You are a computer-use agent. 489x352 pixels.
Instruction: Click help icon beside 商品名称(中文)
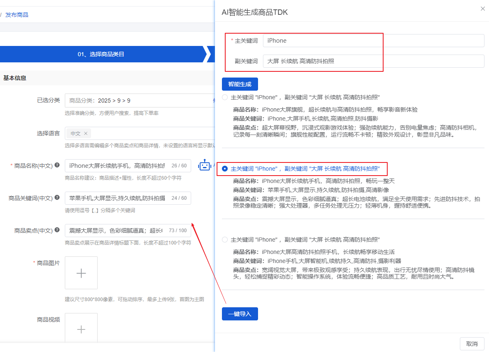(x=57, y=165)
